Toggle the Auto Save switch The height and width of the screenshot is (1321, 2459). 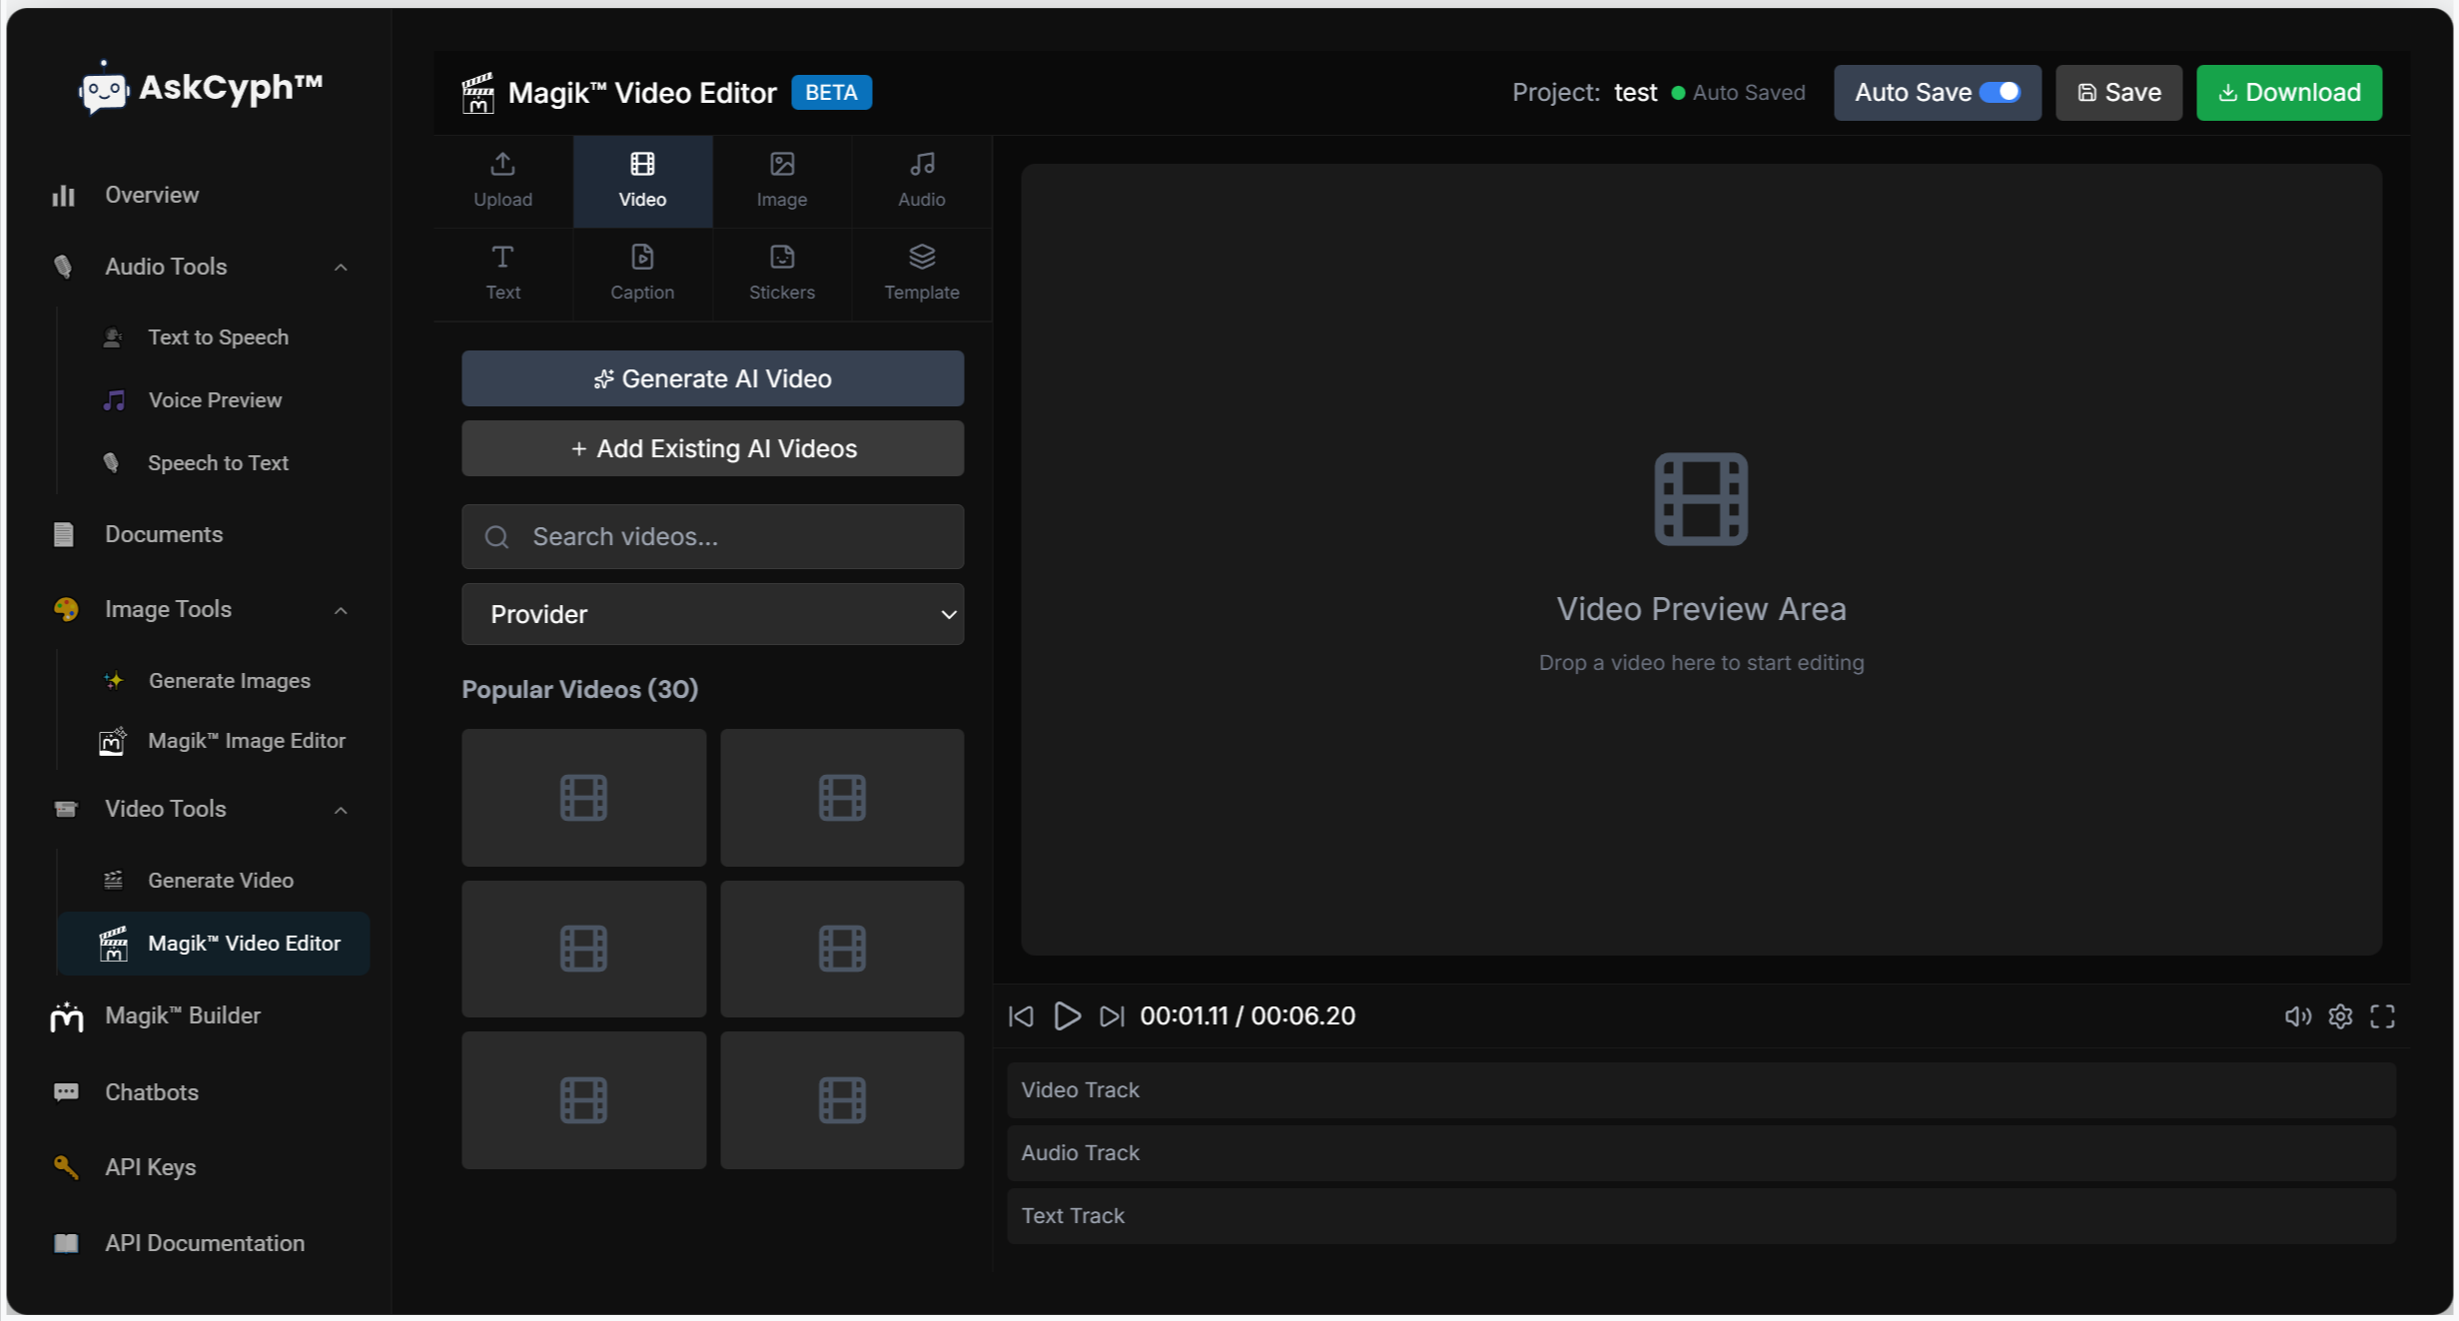point(2000,92)
